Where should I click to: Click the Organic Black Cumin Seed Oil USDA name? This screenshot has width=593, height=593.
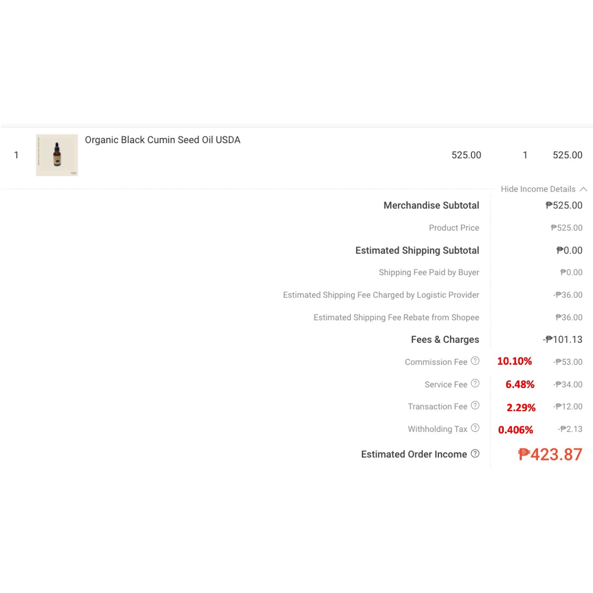pos(162,140)
